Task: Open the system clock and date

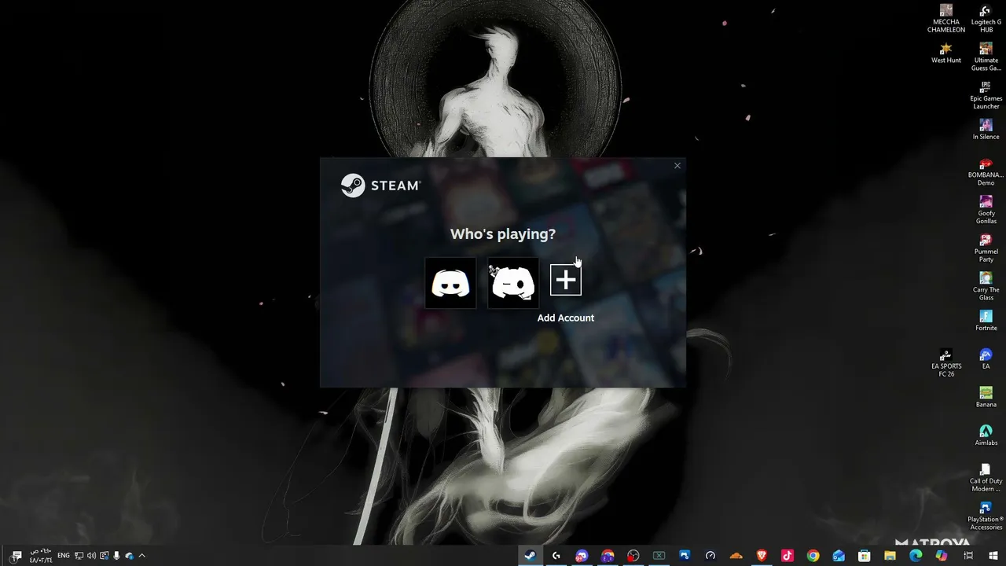Action: [41, 556]
